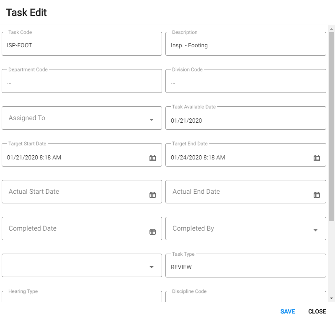335x321 pixels.
Task: Click the scrollbar up arrow
Action: (331, 29)
